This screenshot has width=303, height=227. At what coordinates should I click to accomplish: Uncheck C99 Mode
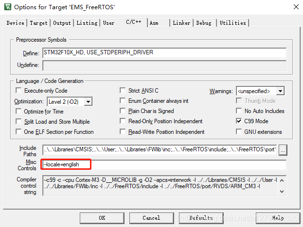(239, 121)
